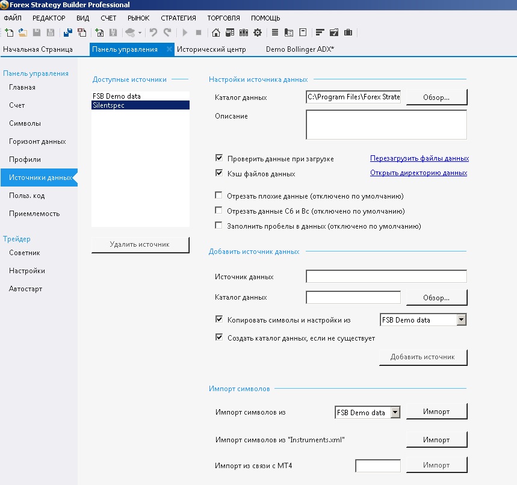Select Silentspec in sources list
Screen dimensions: 517x485
(x=140, y=105)
